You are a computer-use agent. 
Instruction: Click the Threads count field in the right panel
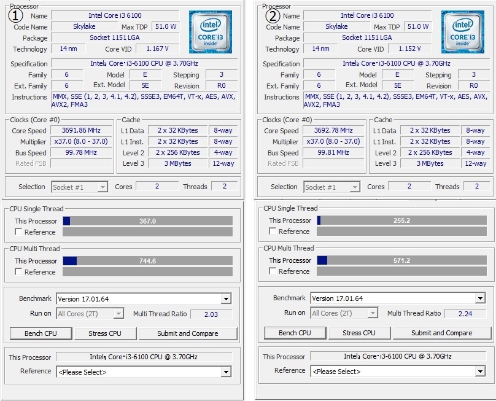477,187
